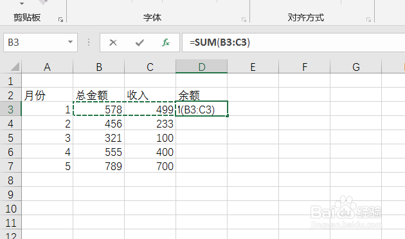Select row 10 header
405x239 pixels.
coord(10,209)
